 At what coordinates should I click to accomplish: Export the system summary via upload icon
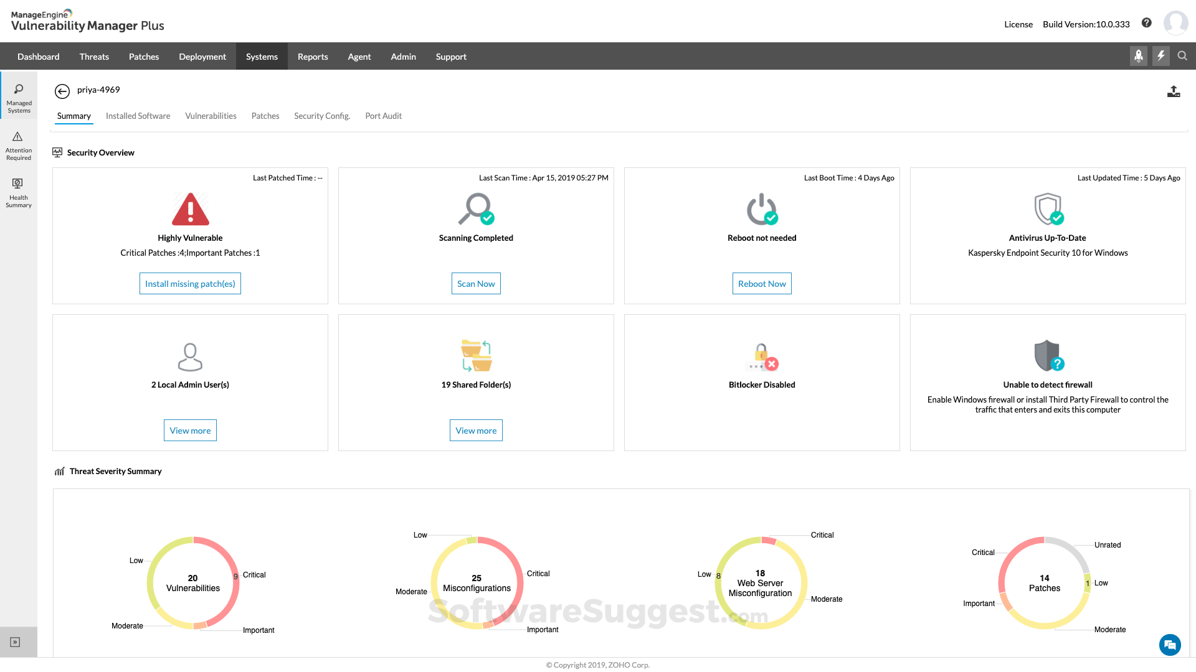click(1174, 91)
